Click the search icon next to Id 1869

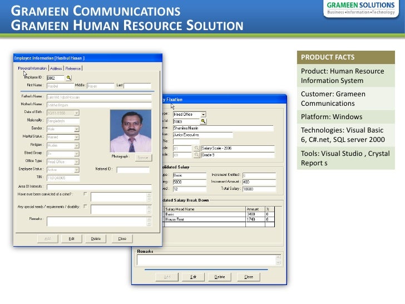coord(203,121)
